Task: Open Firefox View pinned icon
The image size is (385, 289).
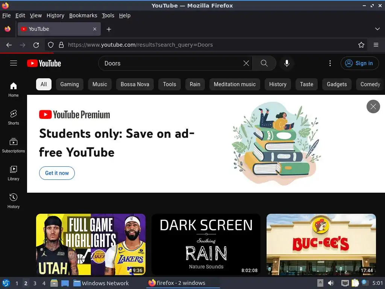Action: (x=8, y=29)
